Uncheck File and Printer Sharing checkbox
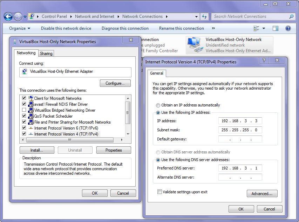The width and height of the screenshot is (299, 222). tap(24, 122)
